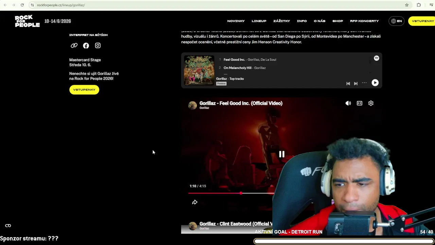Open the artist website link icon

tap(74, 46)
